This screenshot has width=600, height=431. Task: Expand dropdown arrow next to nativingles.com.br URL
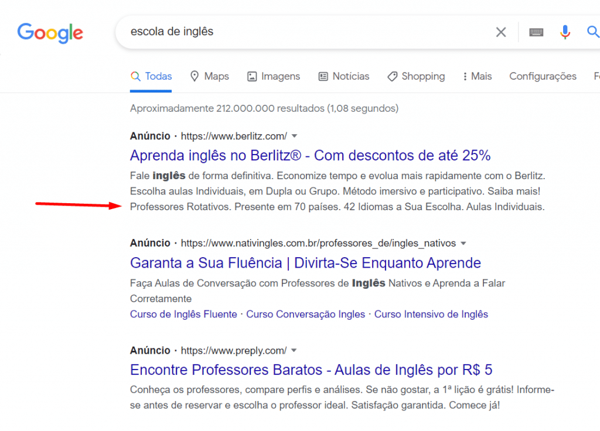pos(463,244)
